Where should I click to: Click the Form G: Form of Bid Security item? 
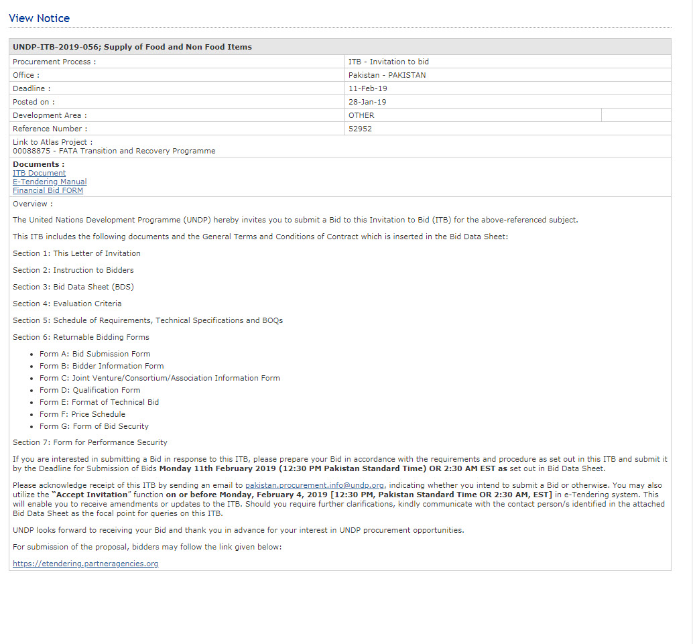coord(94,426)
